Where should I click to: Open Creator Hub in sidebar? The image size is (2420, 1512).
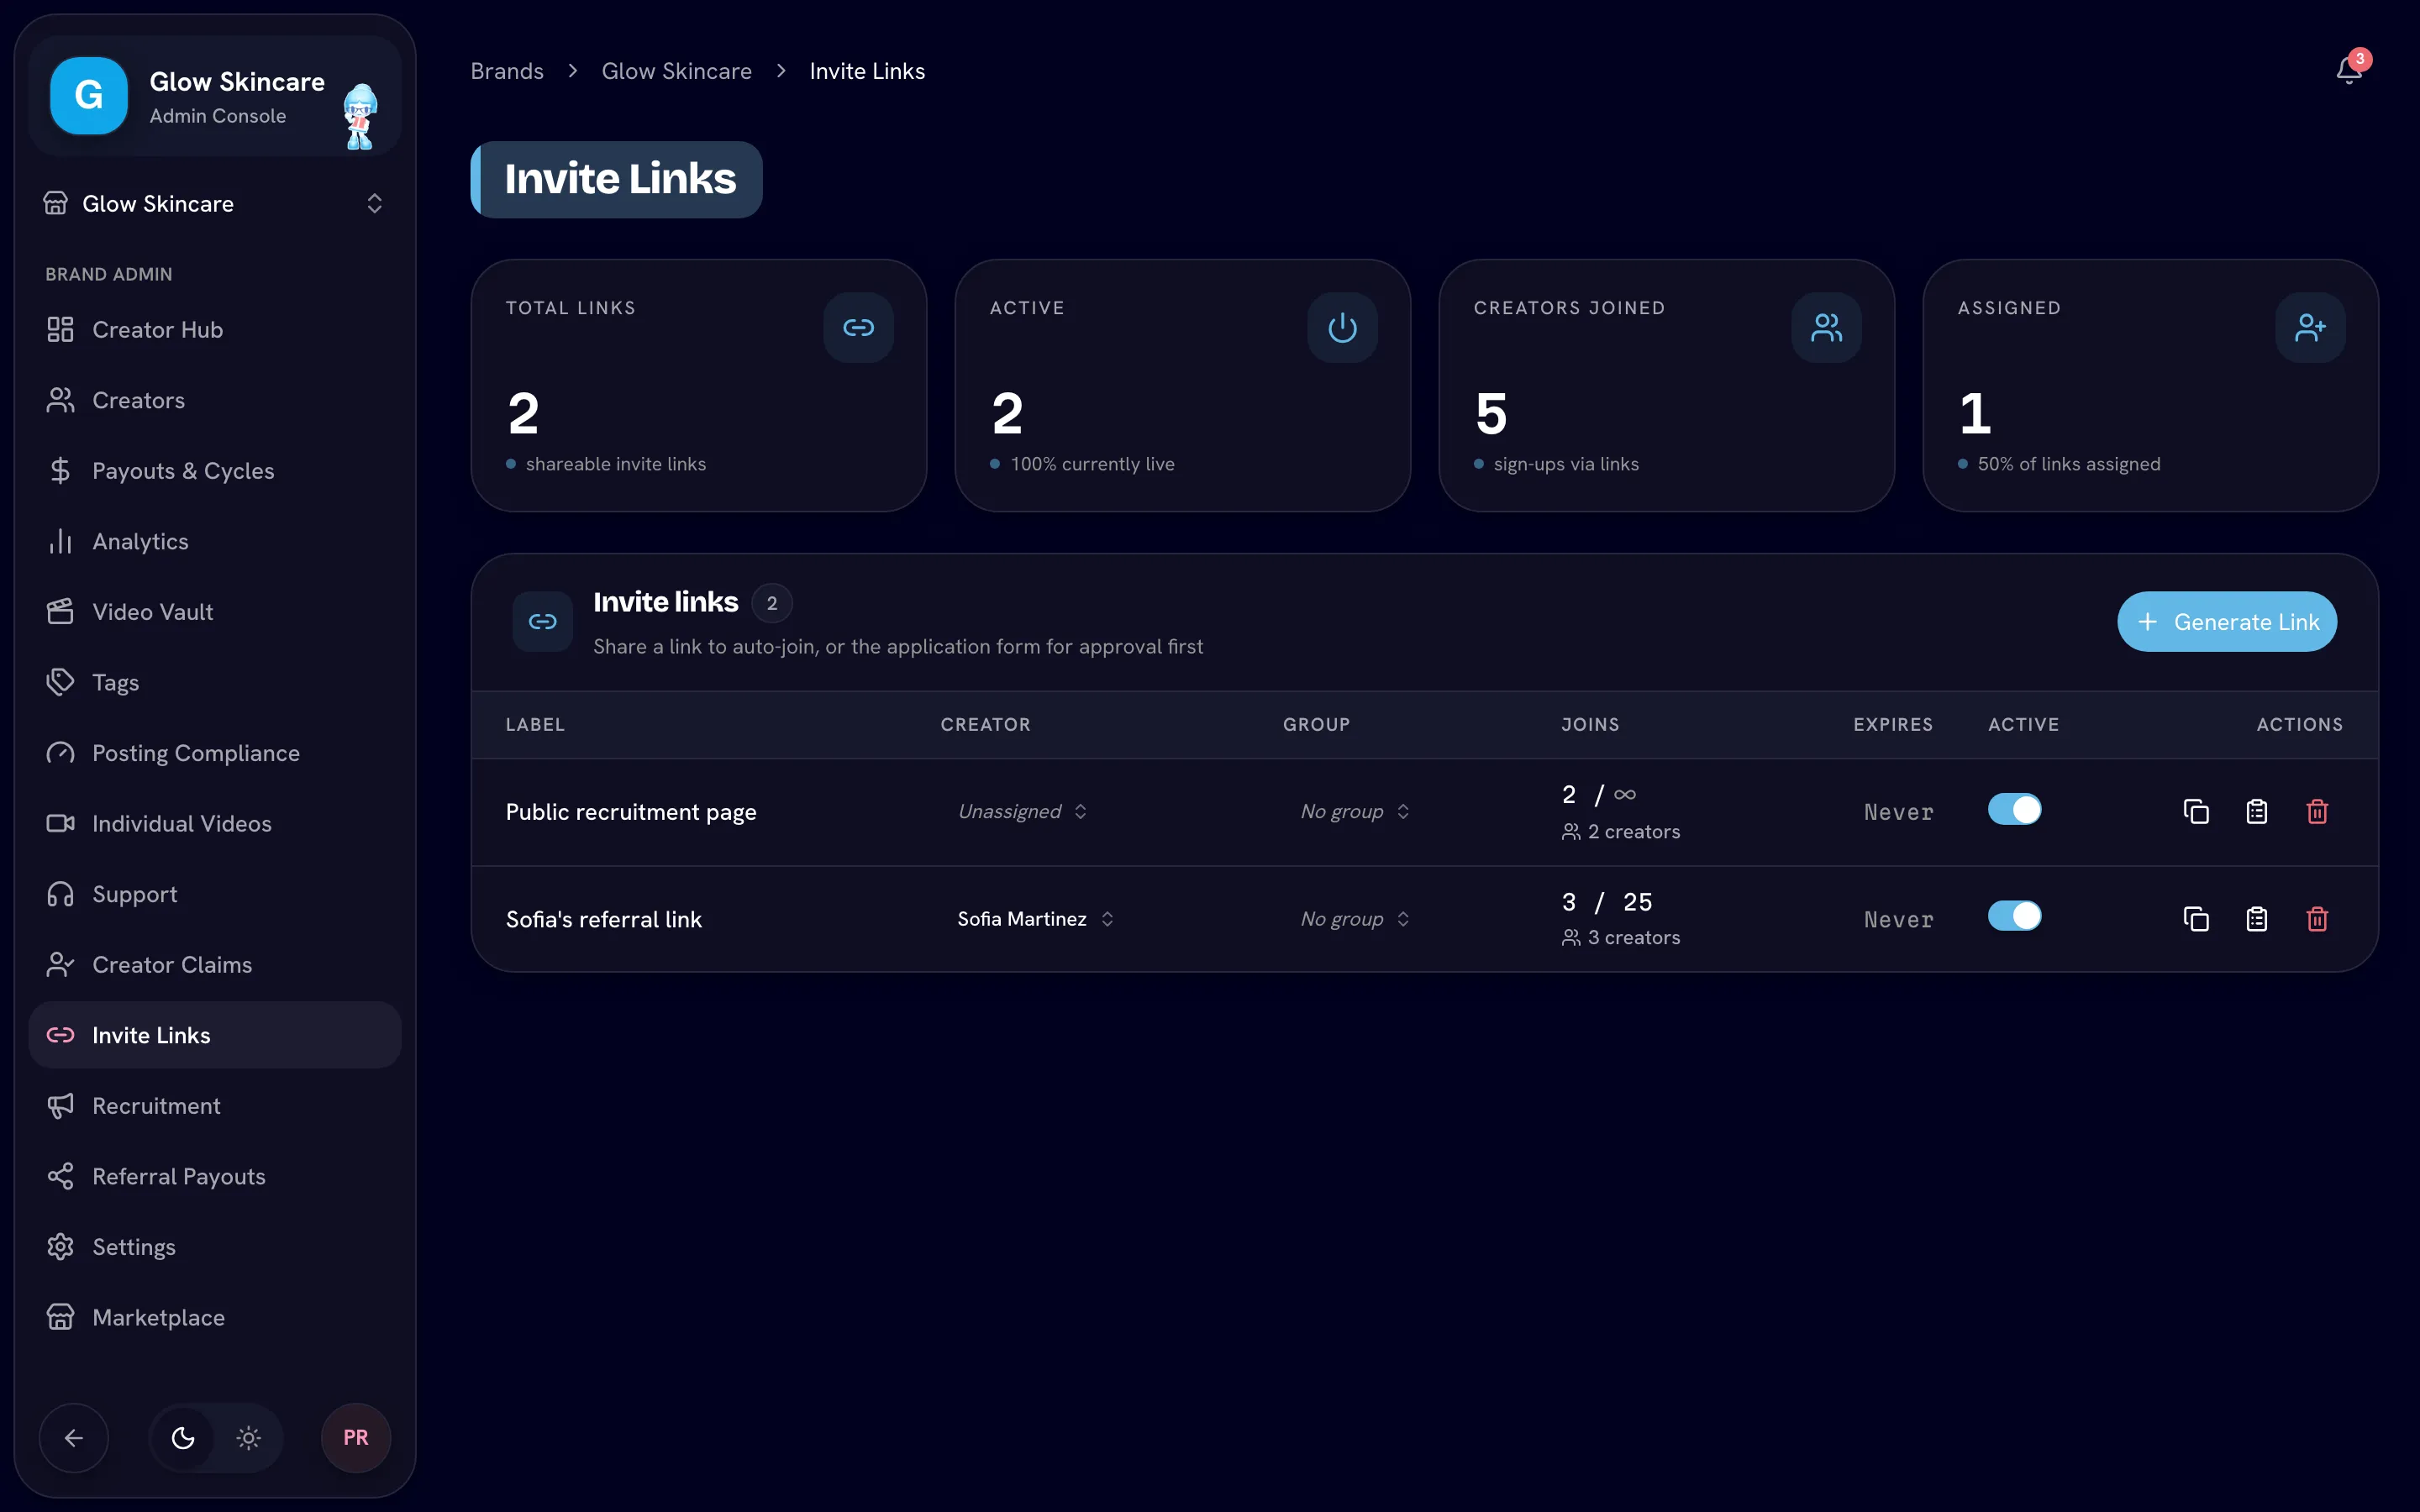pyautogui.click(x=214, y=329)
